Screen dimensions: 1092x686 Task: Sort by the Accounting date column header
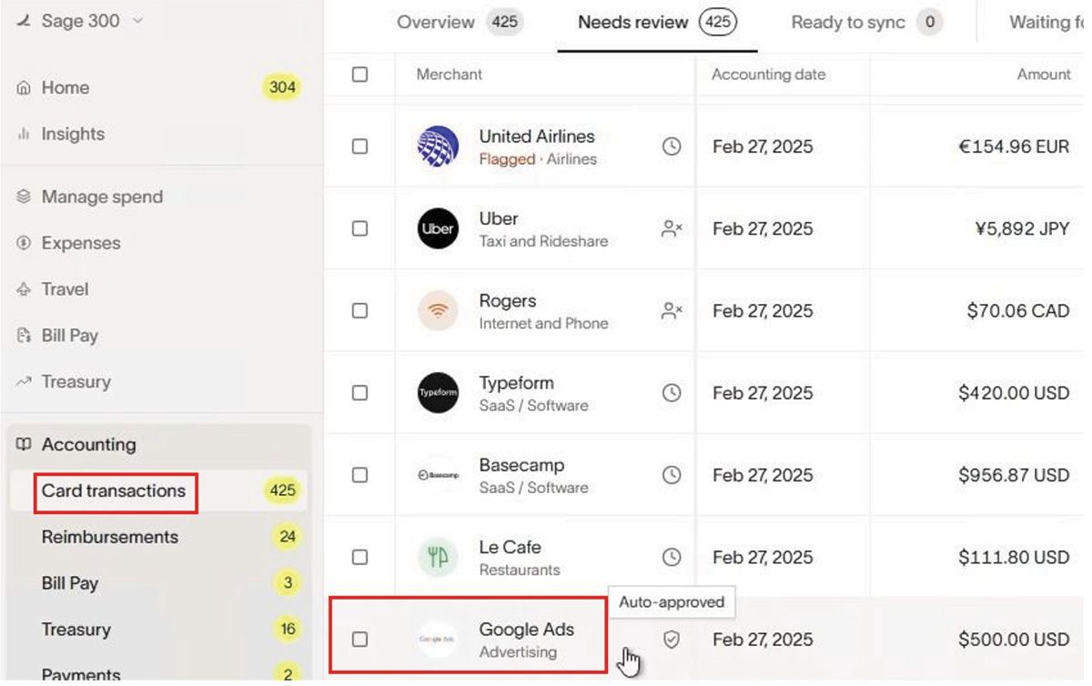pos(768,75)
